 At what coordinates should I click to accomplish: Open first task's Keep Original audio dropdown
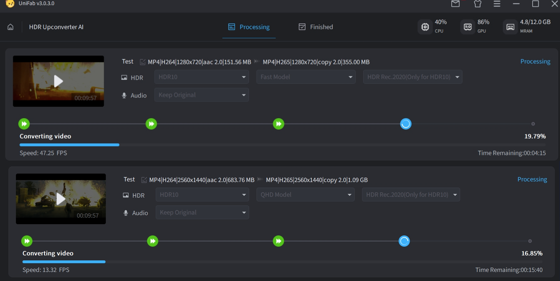[x=201, y=95]
